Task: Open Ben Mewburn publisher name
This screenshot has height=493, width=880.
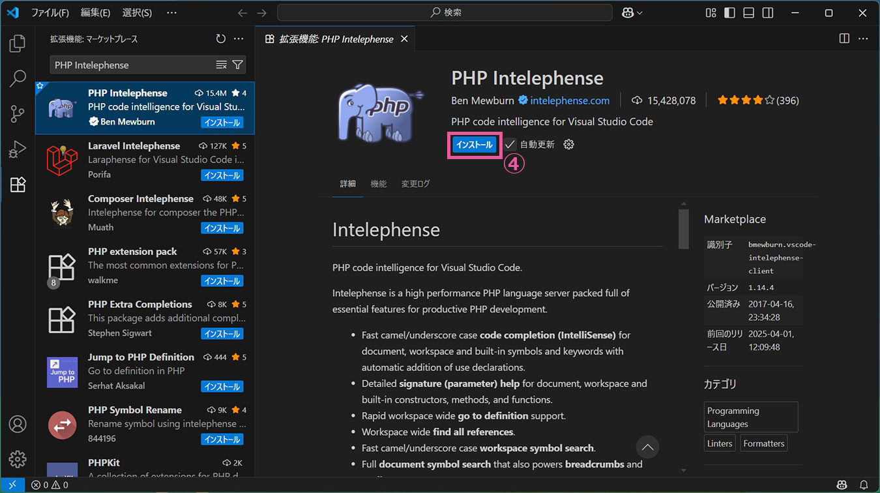Action: point(482,100)
